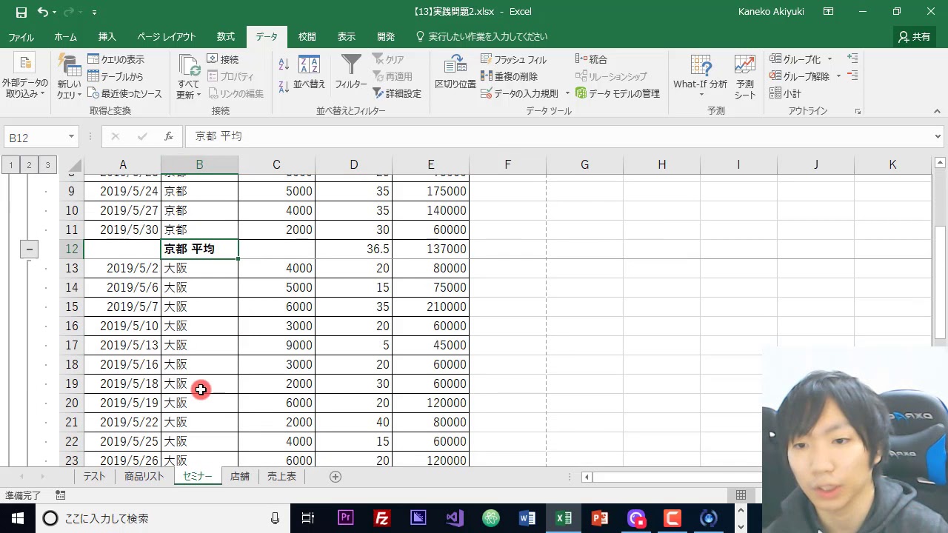
Task: Expand the Group dropdown arrow
Action: [829, 59]
